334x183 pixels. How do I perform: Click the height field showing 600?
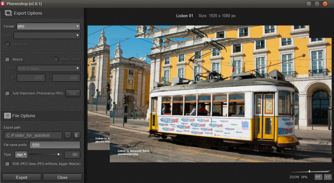click(66, 78)
